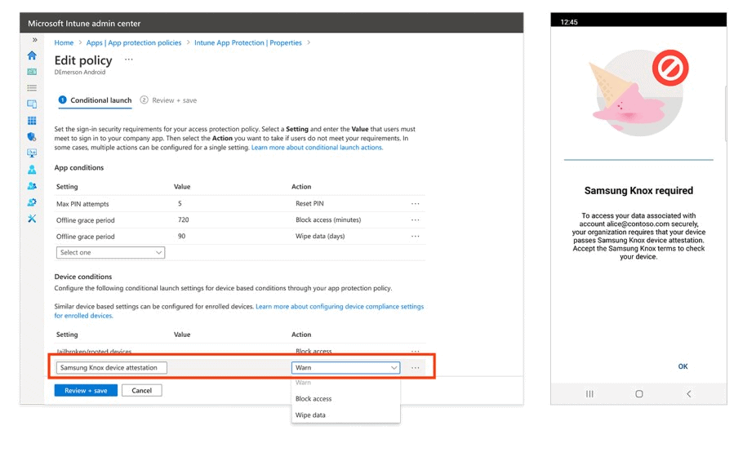The image size is (756, 461).
Task: Click the value 720 for offline grace period
Action: pos(183,220)
